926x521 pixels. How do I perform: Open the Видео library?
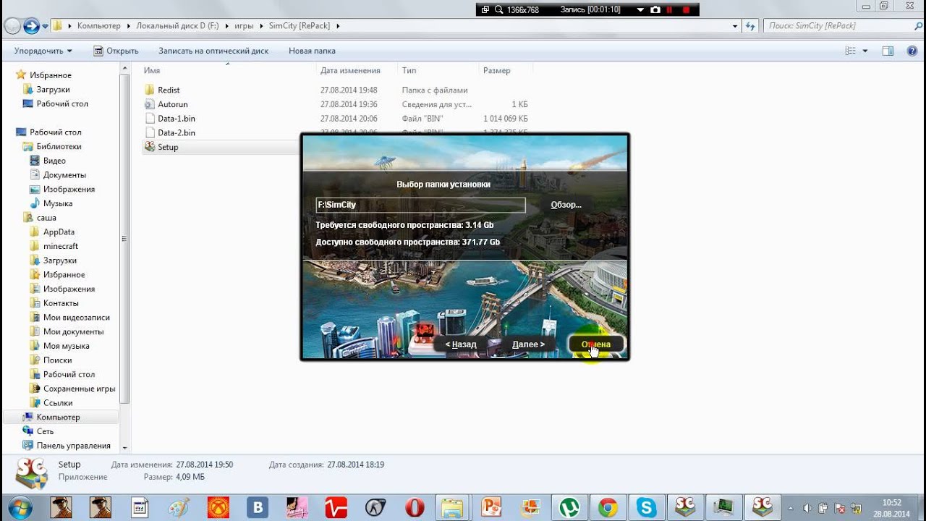point(54,161)
